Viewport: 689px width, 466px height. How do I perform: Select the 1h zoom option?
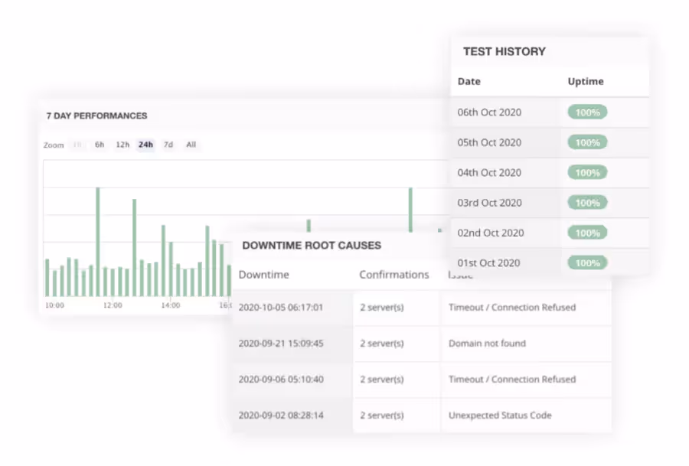click(77, 145)
